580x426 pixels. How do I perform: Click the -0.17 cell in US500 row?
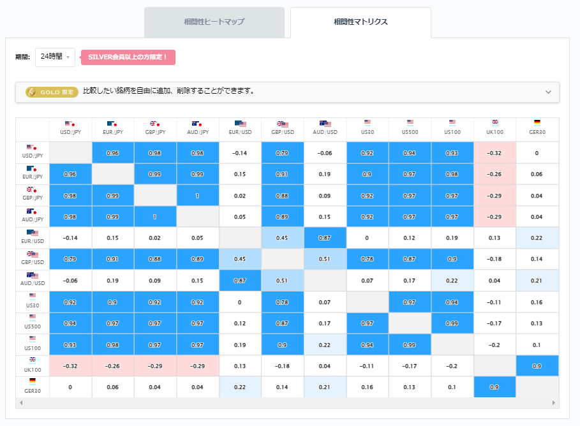point(494,323)
